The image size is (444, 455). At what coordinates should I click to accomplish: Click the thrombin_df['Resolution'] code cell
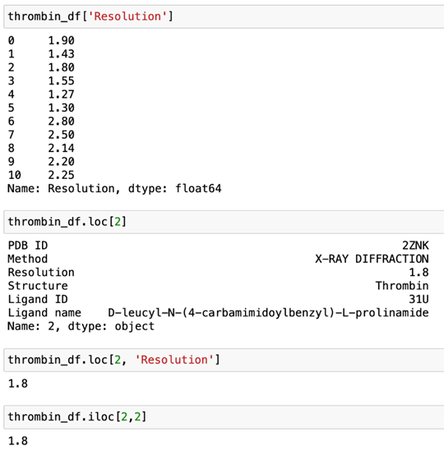pos(224,16)
